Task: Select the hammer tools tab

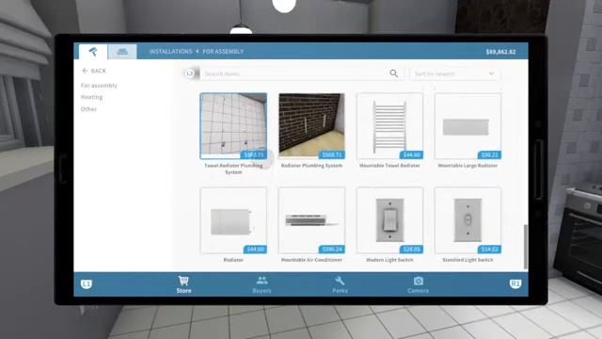Action: tap(93, 52)
